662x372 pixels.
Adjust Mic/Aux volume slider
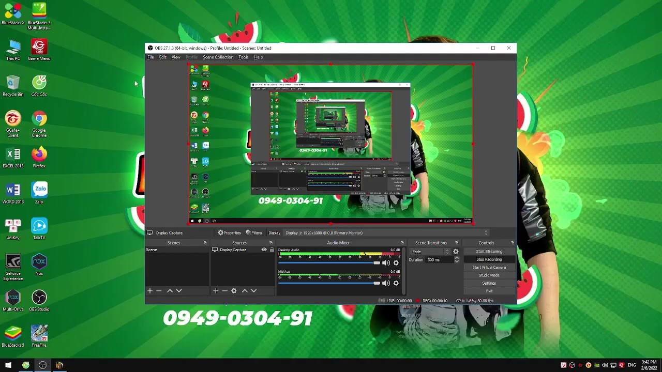pos(329,283)
